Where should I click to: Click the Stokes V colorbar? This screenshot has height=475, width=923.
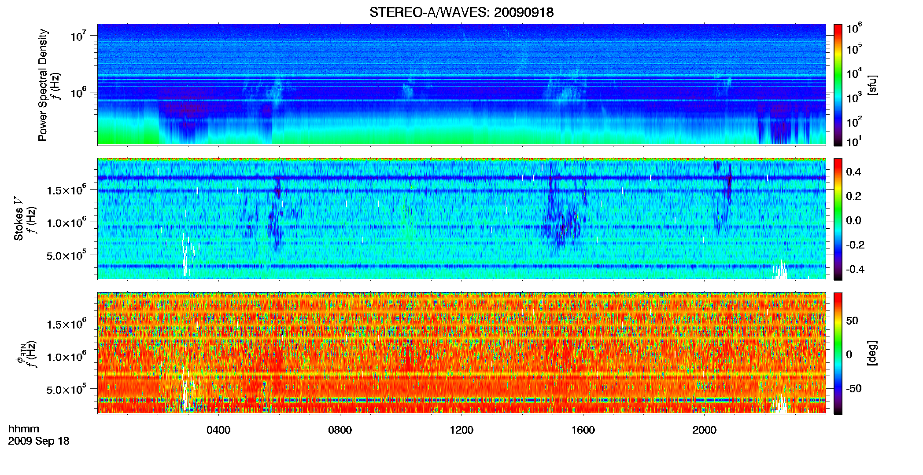pos(838,219)
